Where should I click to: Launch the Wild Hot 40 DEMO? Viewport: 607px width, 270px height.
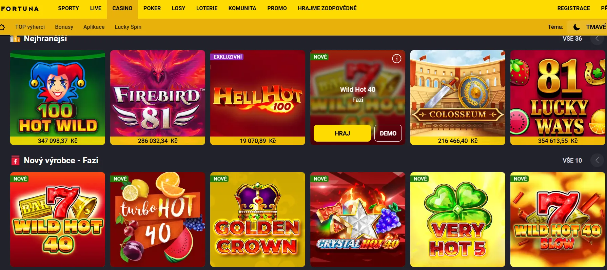pos(388,133)
